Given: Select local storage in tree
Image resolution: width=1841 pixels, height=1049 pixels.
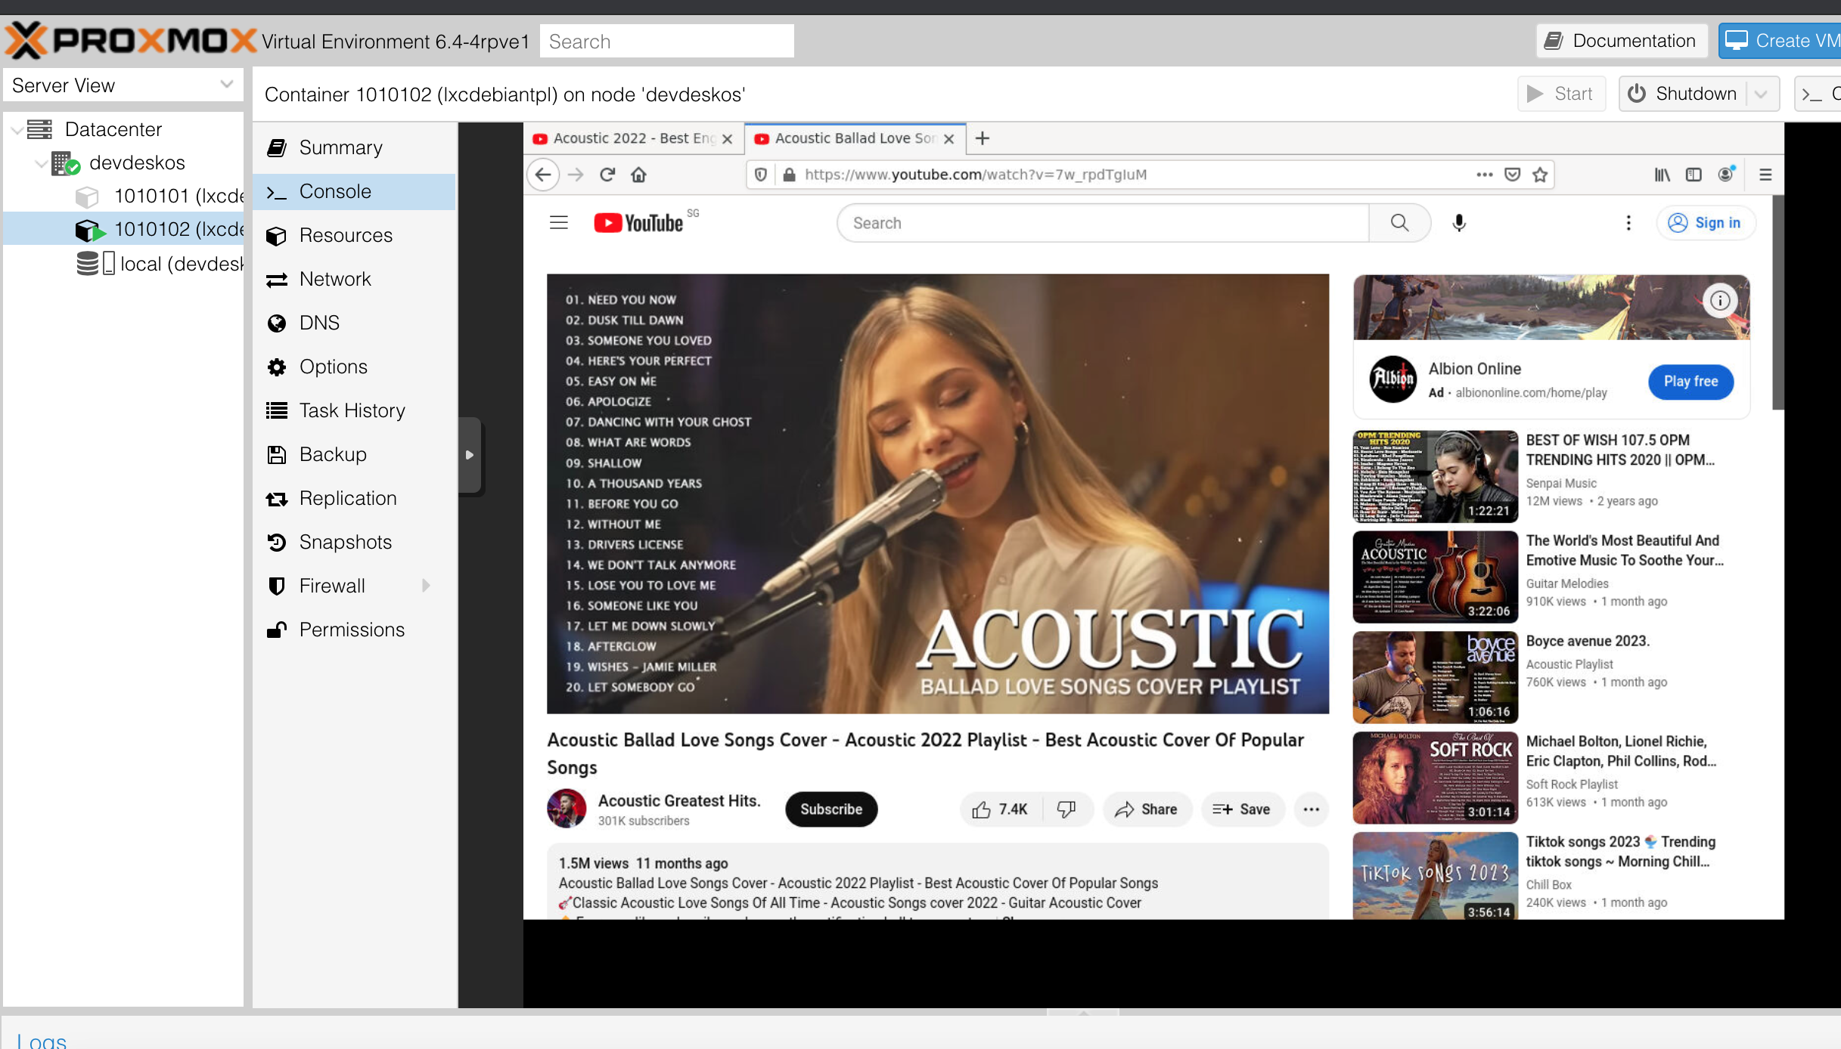Looking at the screenshot, I should [x=124, y=264].
